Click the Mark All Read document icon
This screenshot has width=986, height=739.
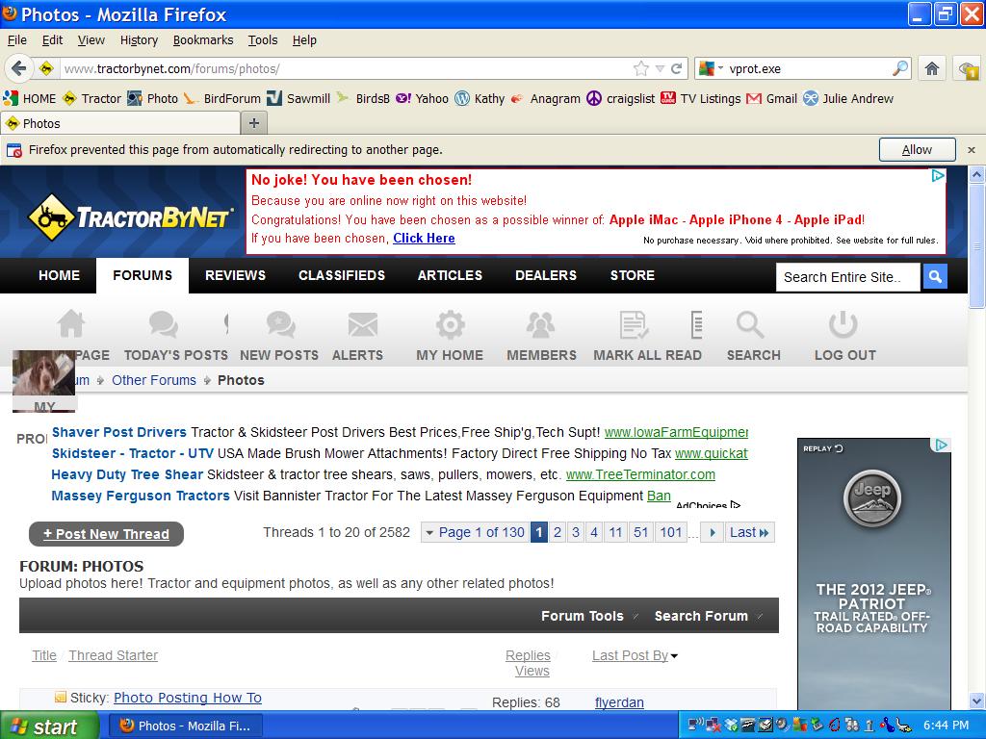[634, 325]
